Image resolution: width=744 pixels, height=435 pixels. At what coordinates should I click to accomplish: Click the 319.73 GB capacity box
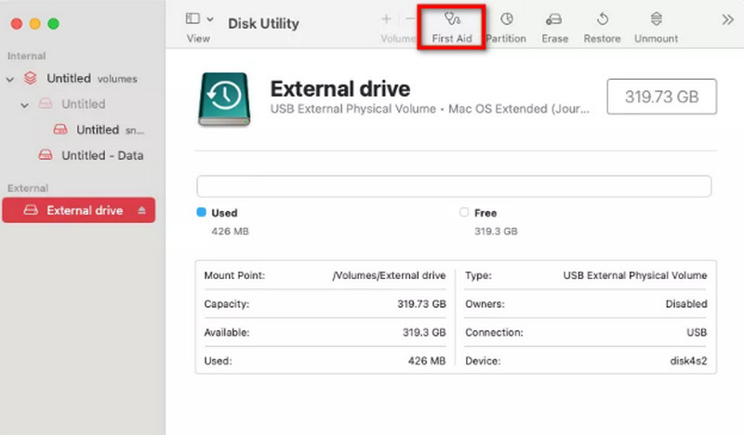pyautogui.click(x=661, y=96)
